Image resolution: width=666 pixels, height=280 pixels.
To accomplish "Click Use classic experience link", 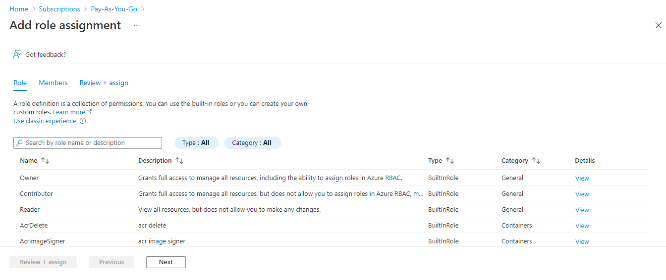I will point(45,121).
